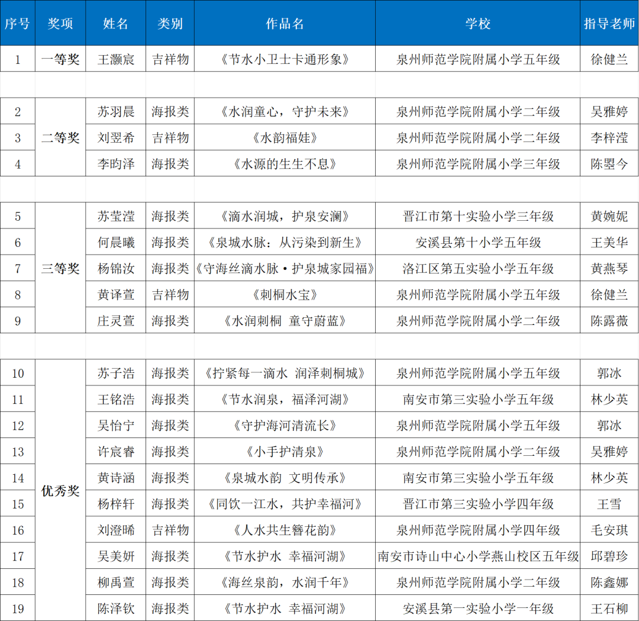Viewport: 639px width, 621px height.
Task: Click the 二等奖 merged cell
Action: [60, 138]
